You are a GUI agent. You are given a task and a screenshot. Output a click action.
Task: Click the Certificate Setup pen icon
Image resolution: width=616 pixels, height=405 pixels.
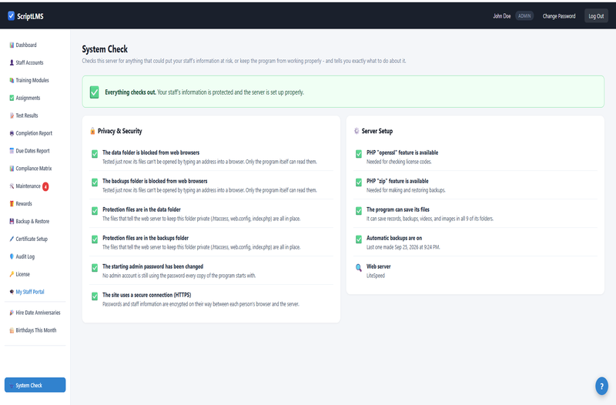coord(12,239)
